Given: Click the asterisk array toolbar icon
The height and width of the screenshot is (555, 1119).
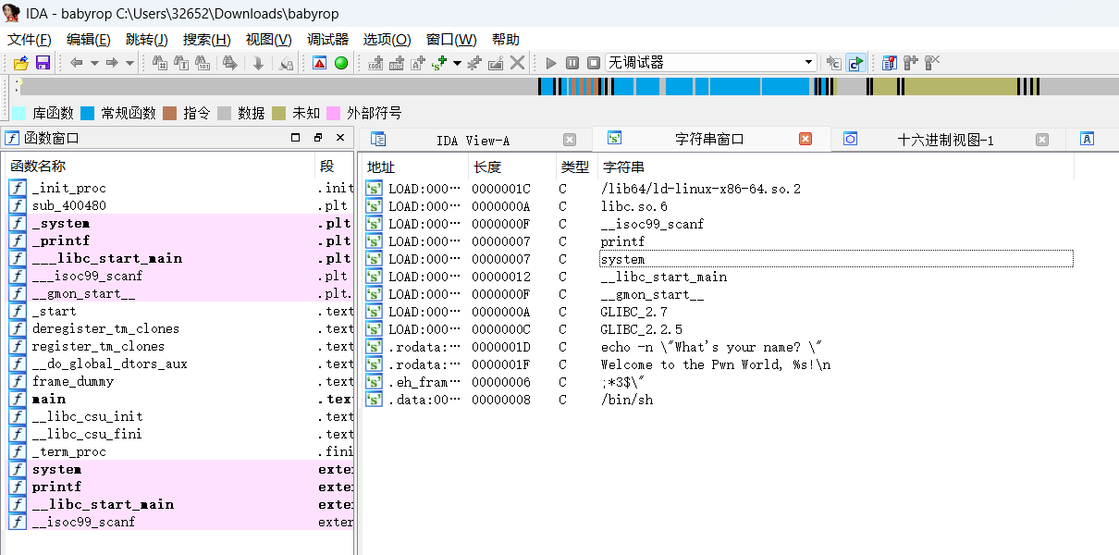Looking at the screenshot, I should click(474, 63).
